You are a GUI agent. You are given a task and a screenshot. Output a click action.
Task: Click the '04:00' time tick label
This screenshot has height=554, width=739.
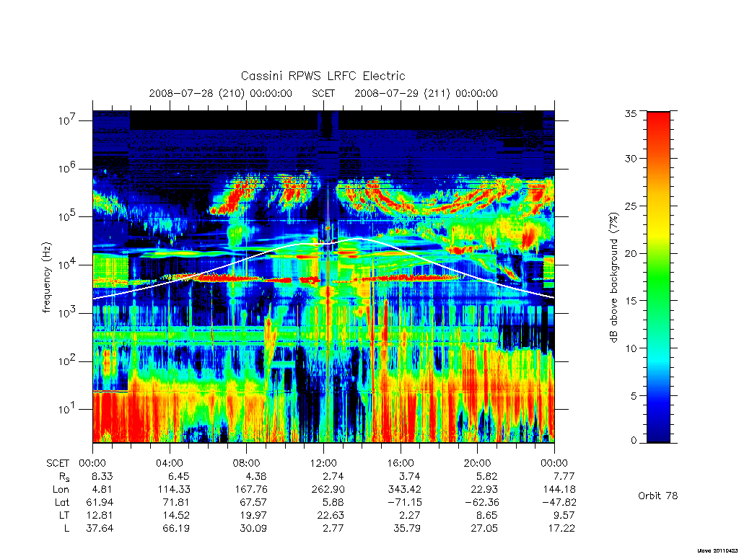point(170,463)
